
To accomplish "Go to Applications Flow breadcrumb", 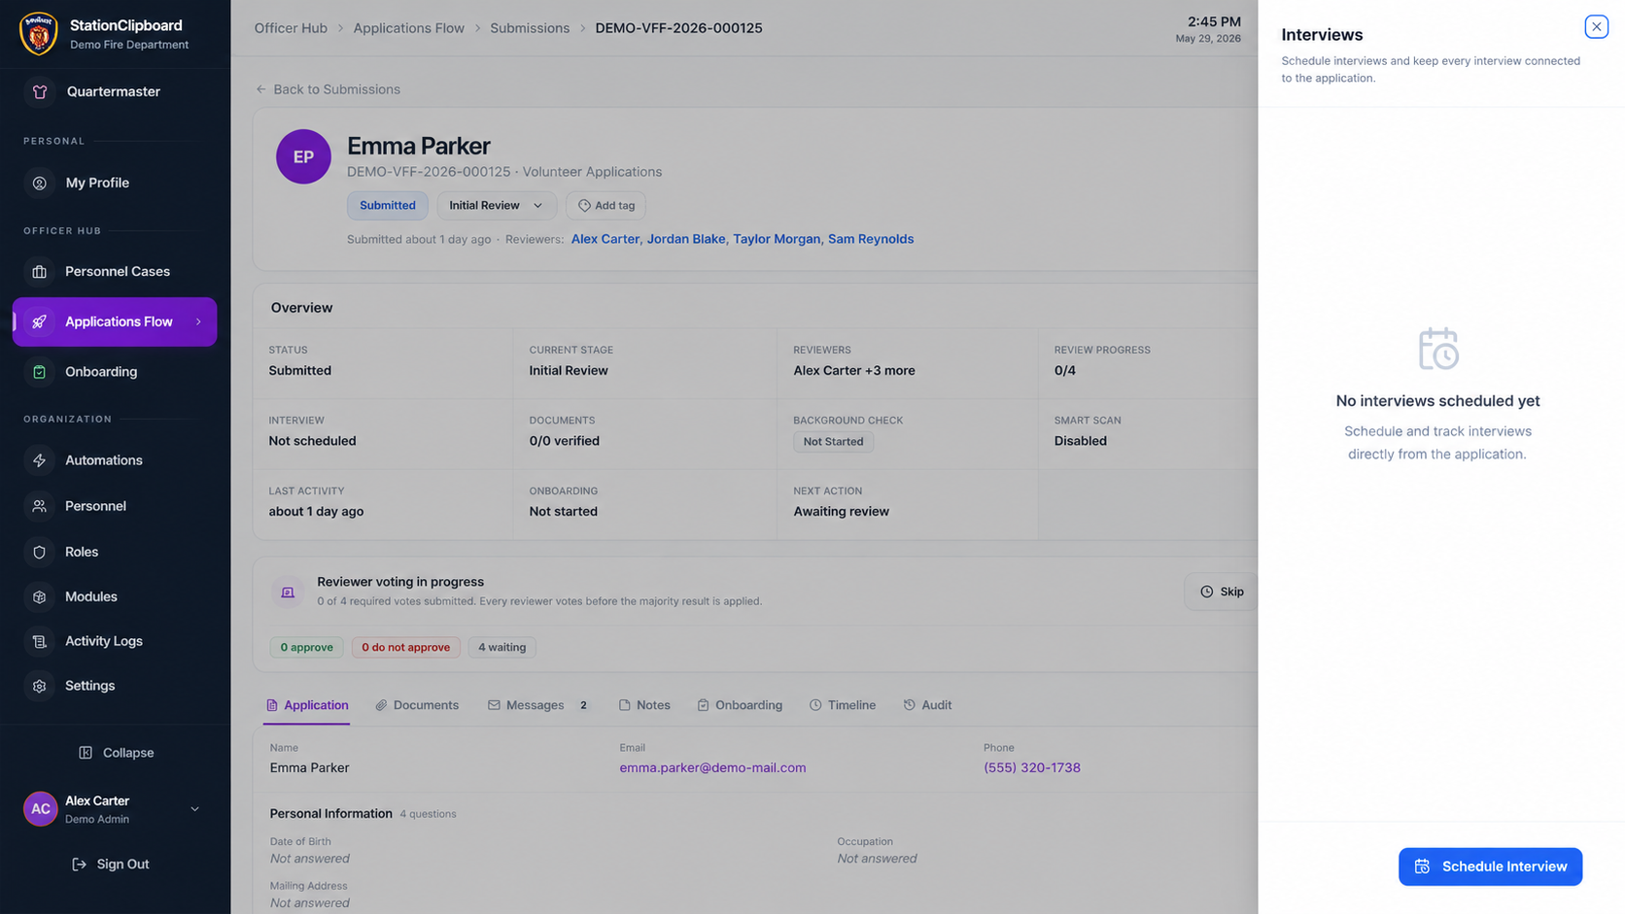I will pos(409,28).
